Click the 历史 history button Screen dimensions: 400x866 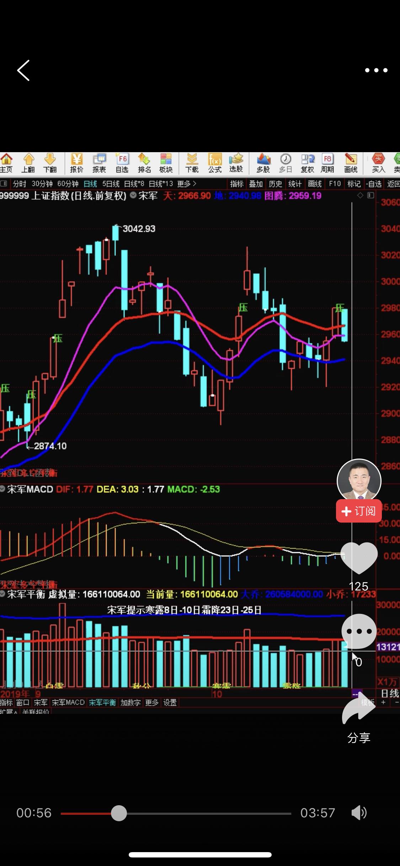click(x=275, y=184)
